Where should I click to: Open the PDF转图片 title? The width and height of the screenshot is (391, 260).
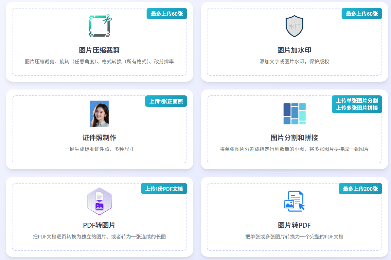click(x=99, y=225)
